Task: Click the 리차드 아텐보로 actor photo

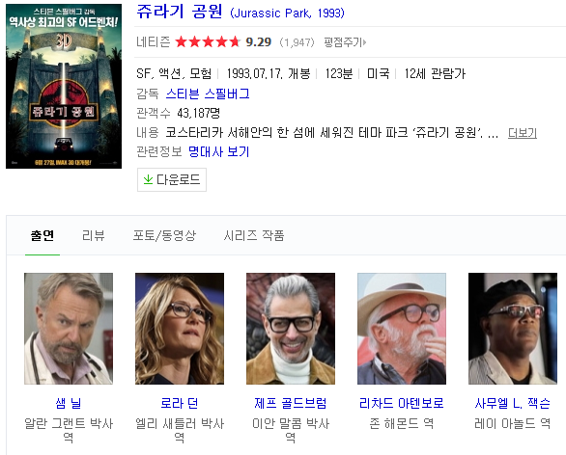Action: pos(402,329)
